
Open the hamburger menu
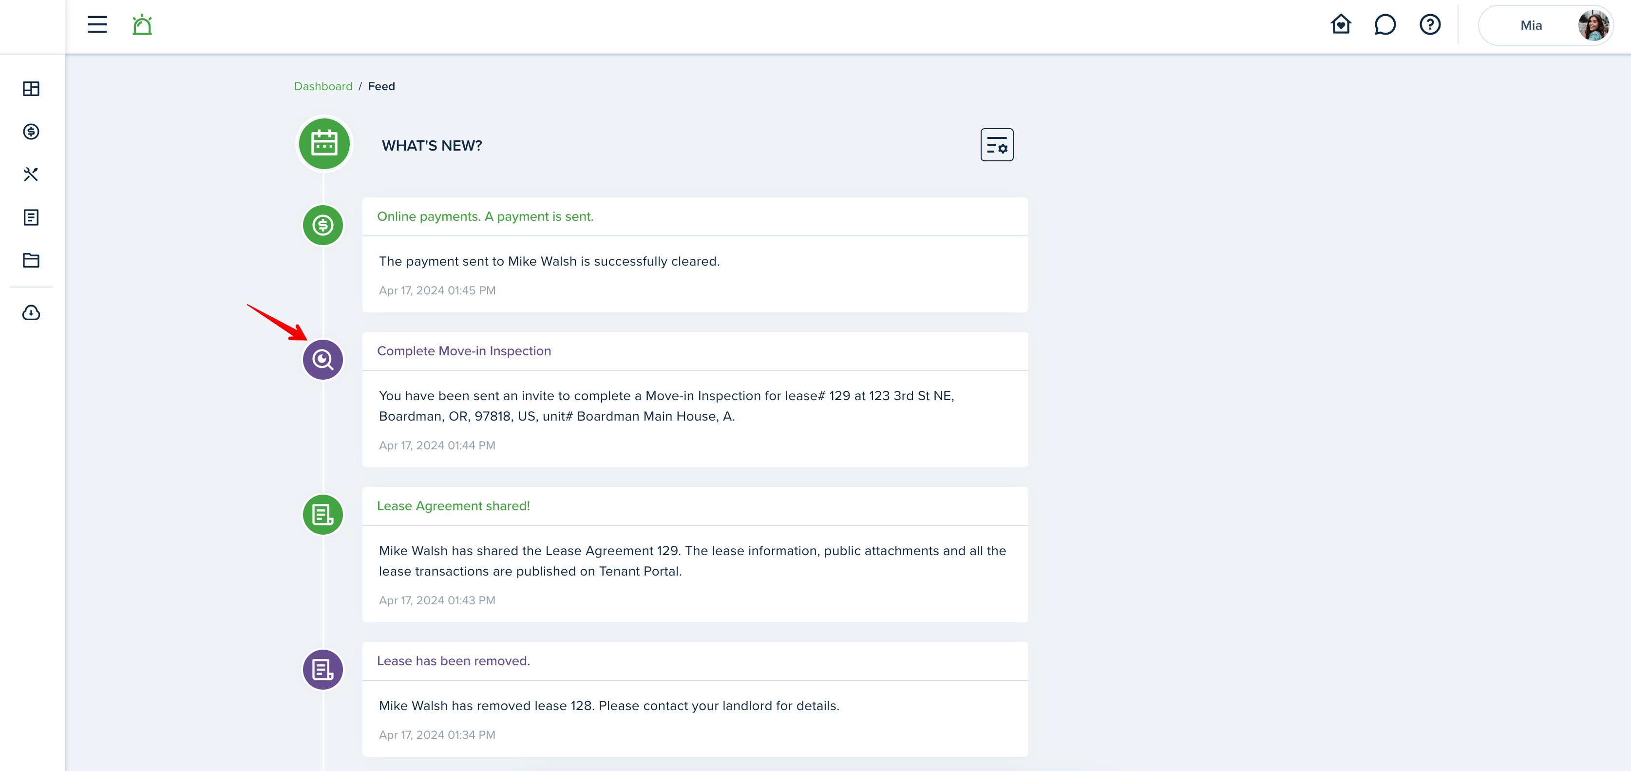click(97, 25)
